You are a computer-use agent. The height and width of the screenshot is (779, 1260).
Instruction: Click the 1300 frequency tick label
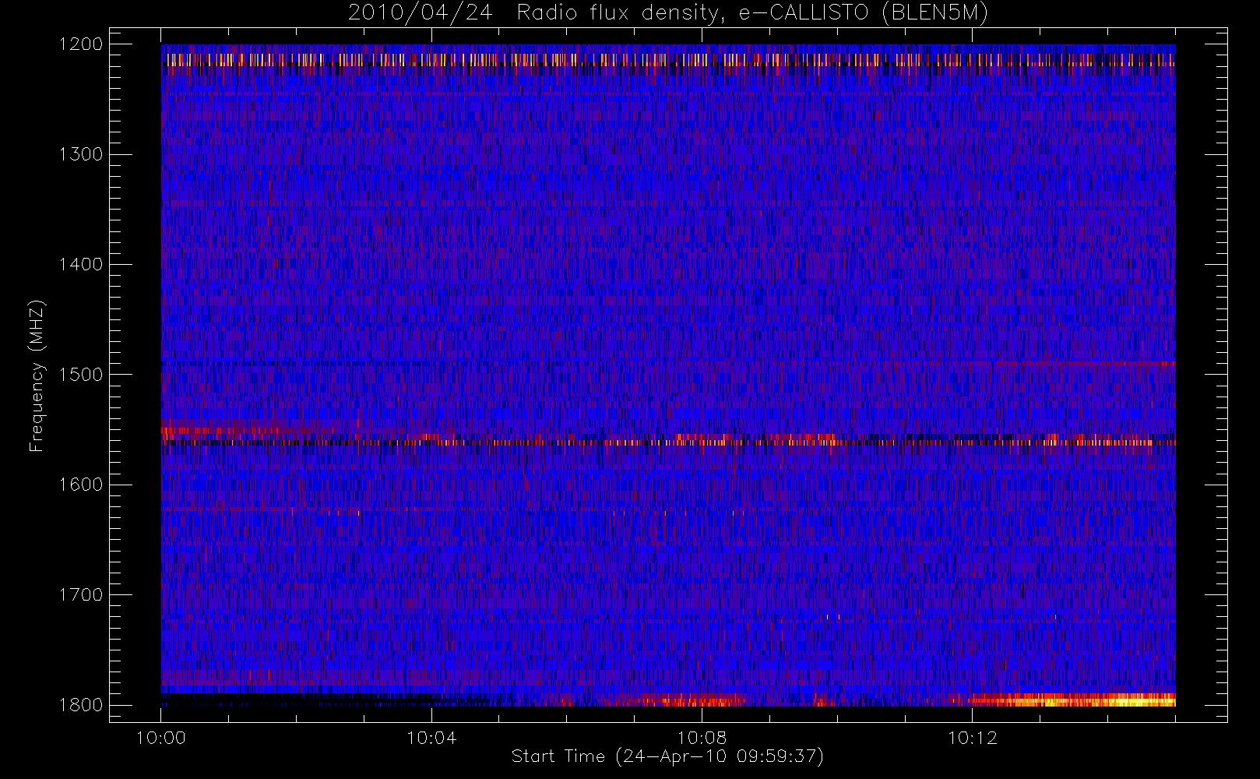81,154
